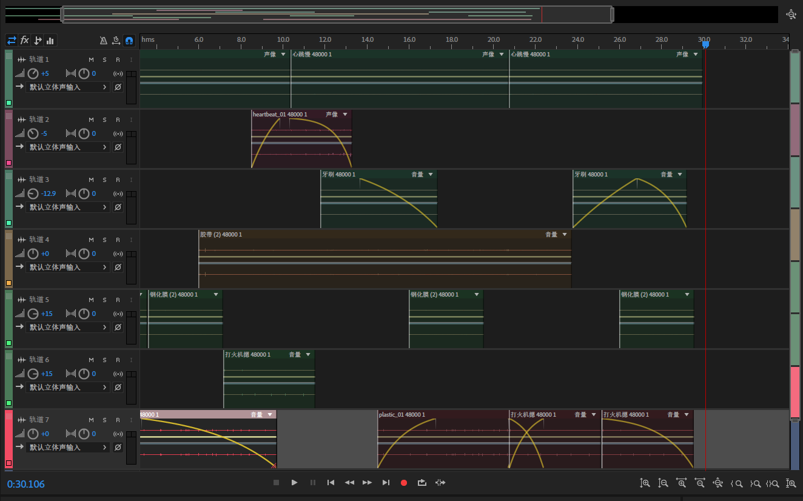Viewport: 803px width, 501px height.
Task: Open 声像 envelope dropdown on heartbeat_01 clip
Action: (345, 115)
